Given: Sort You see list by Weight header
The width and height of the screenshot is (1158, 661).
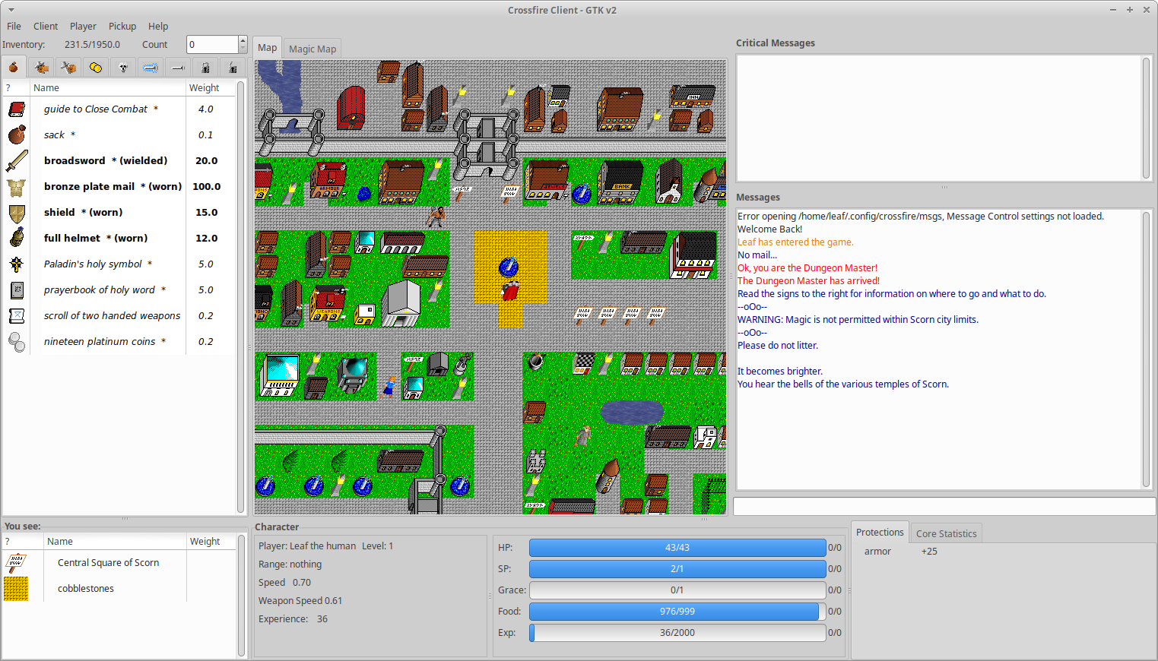Looking at the screenshot, I should [211, 542].
